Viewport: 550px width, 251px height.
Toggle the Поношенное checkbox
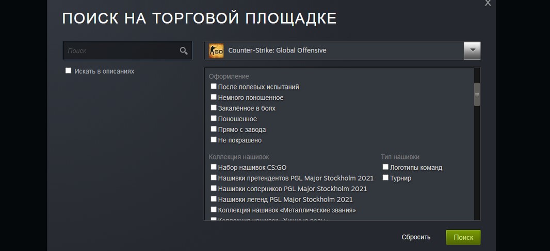(213, 118)
